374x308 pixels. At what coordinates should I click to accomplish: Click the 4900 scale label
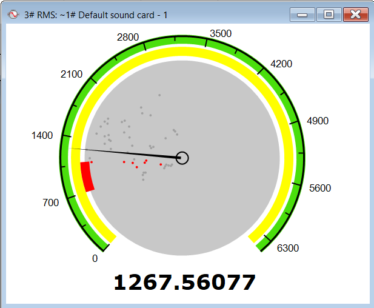coord(318,121)
